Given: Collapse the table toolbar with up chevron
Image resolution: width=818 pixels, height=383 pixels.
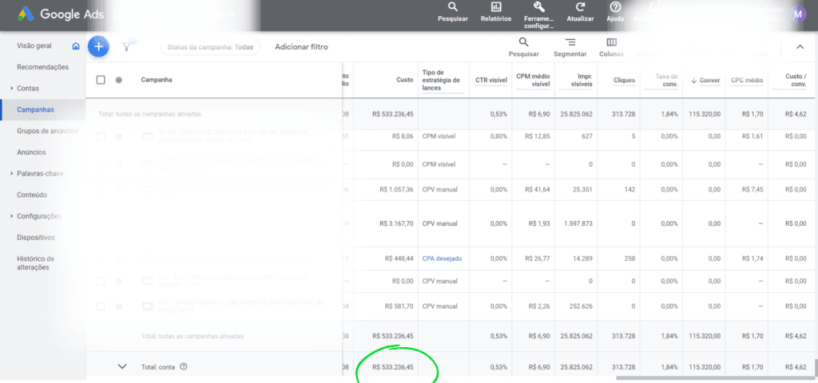Looking at the screenshot, I should [800, 47].
